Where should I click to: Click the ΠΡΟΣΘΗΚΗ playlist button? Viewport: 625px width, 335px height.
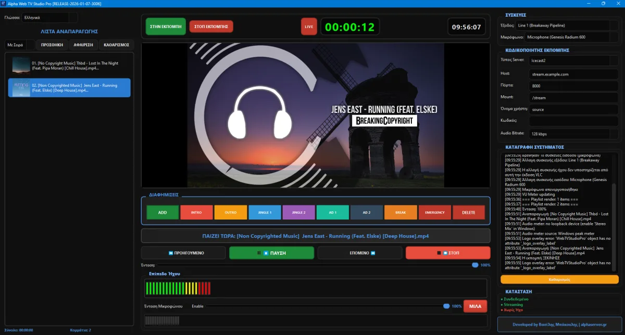pos(52,45)
